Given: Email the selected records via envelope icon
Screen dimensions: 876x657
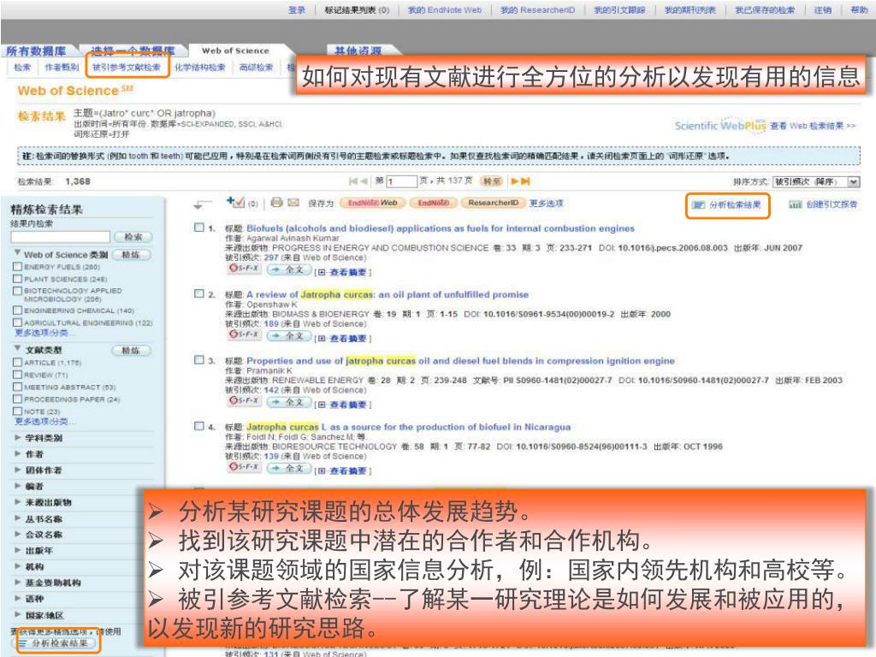Looking at the screenshot, I should (293, 202).
